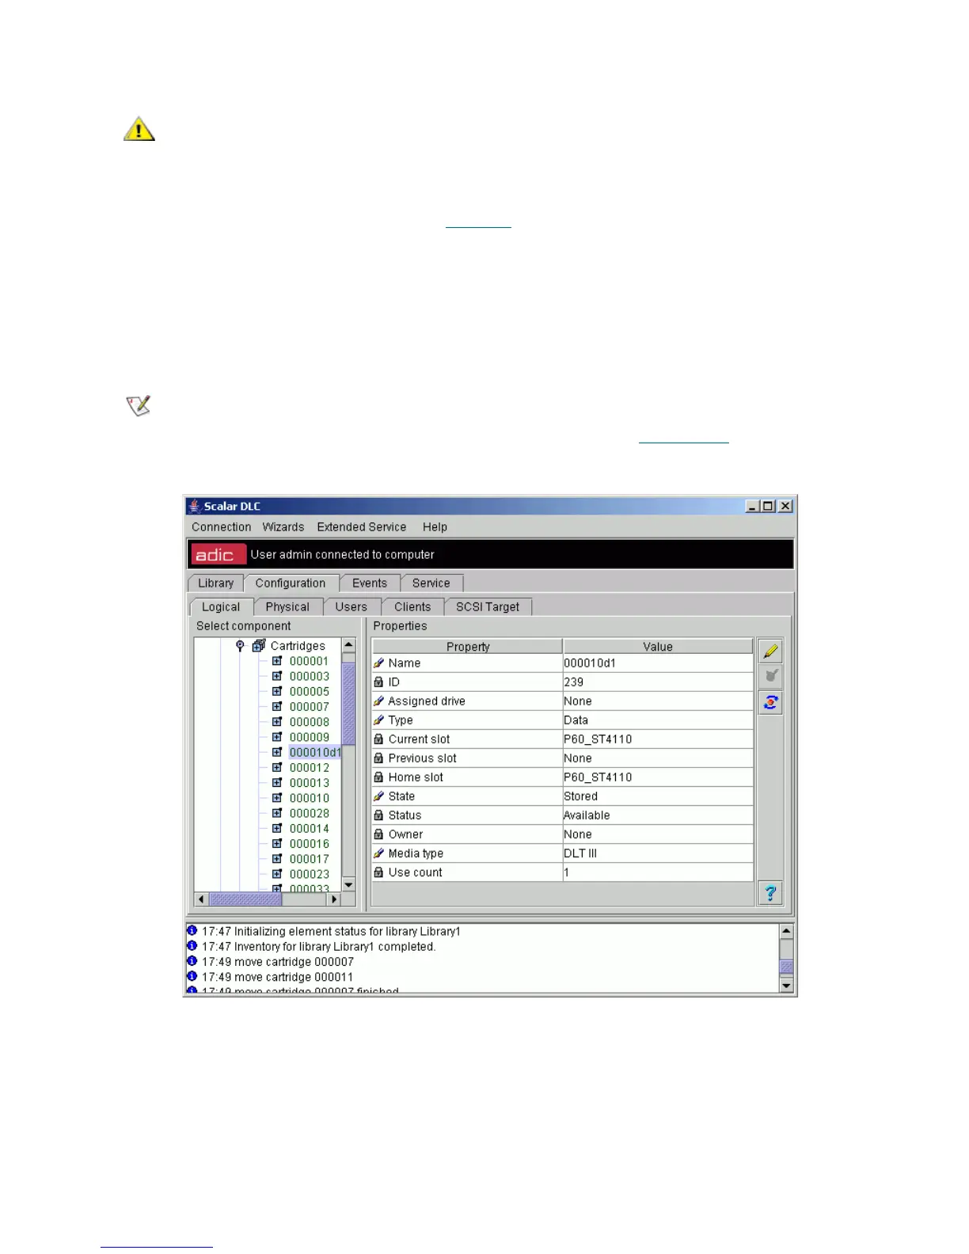The image size is (969, 1254).
Task: Switch to the Events tab
Action: coord(370,583)
